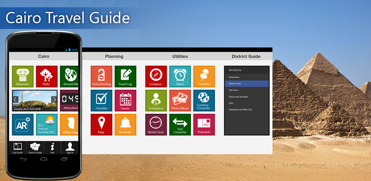Switch to the Info tab
Viewport: 371px width, 181px height.
click(x=52, y=148)
